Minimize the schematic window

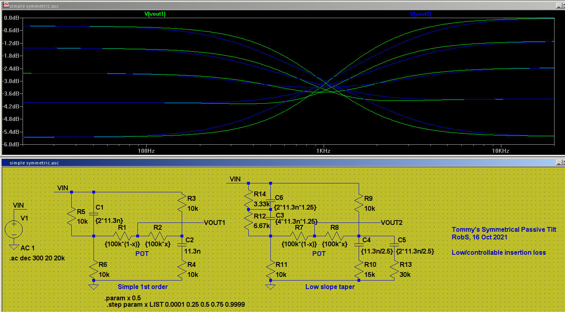pos(559,162)
